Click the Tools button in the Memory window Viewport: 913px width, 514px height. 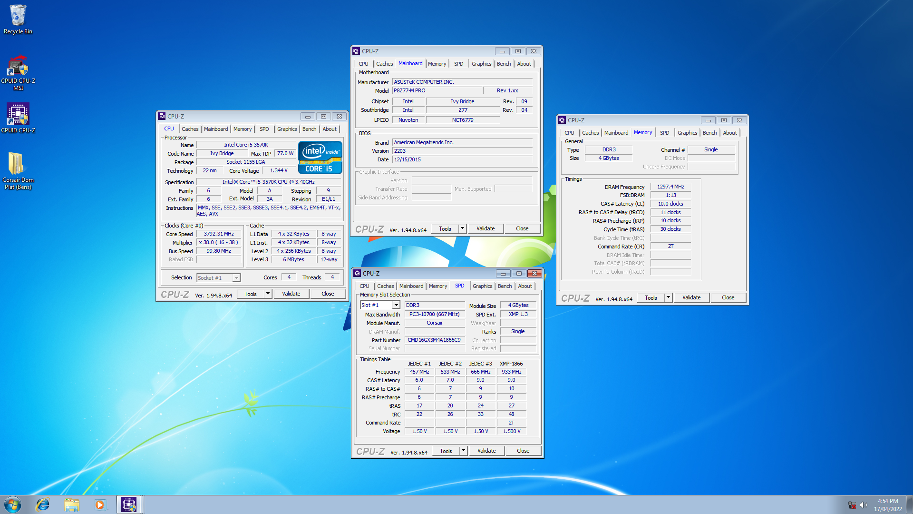651,297
